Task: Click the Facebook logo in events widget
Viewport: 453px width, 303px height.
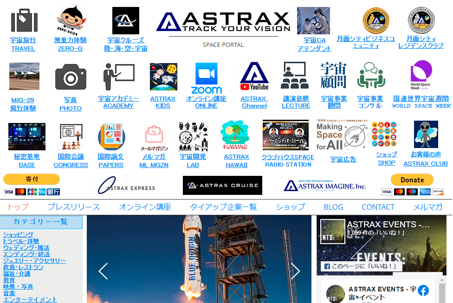Action: 423,290
